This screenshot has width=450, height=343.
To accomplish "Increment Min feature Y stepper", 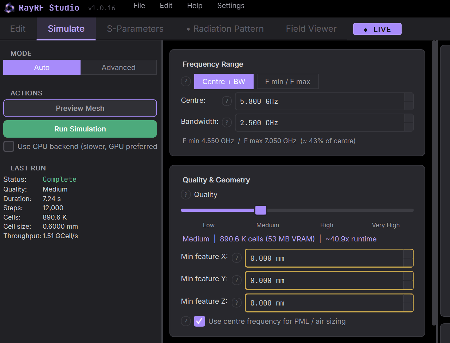I will click(408, 276).
